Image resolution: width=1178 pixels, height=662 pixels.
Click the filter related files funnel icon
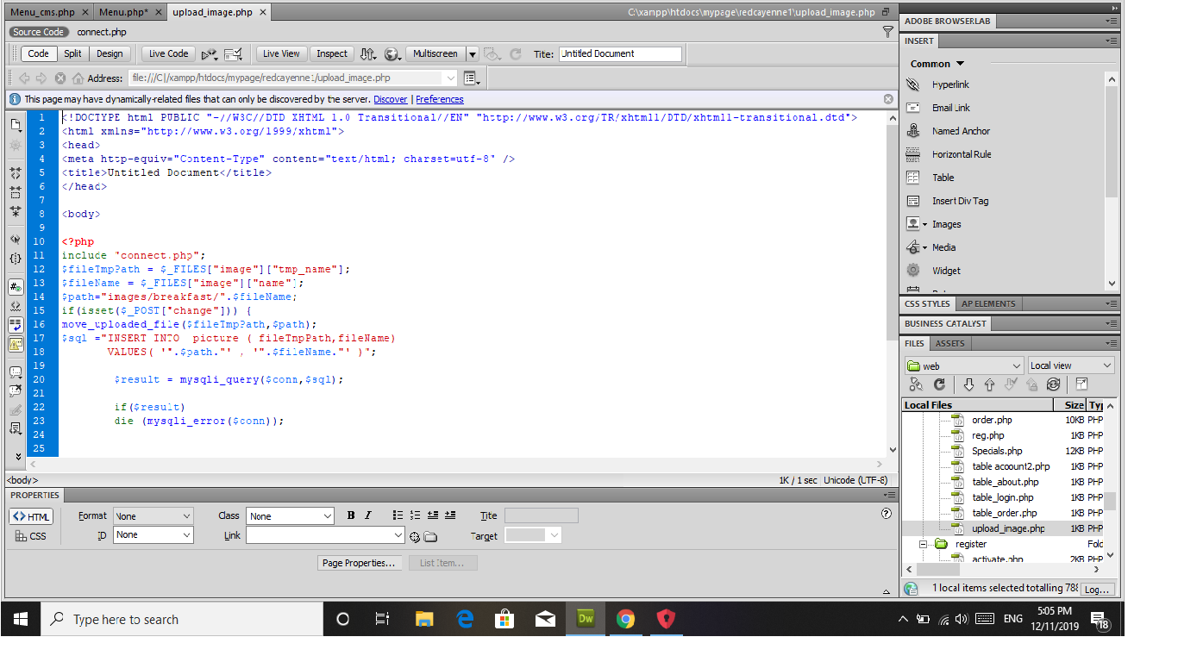(x=888, y=32)
